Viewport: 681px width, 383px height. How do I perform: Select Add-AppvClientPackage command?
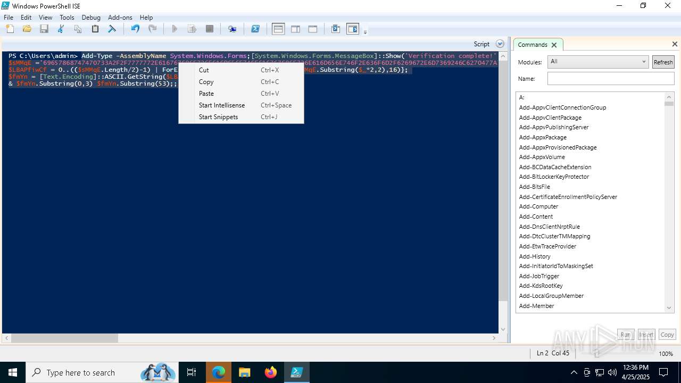pyautogui.click(x=550, y=118)
